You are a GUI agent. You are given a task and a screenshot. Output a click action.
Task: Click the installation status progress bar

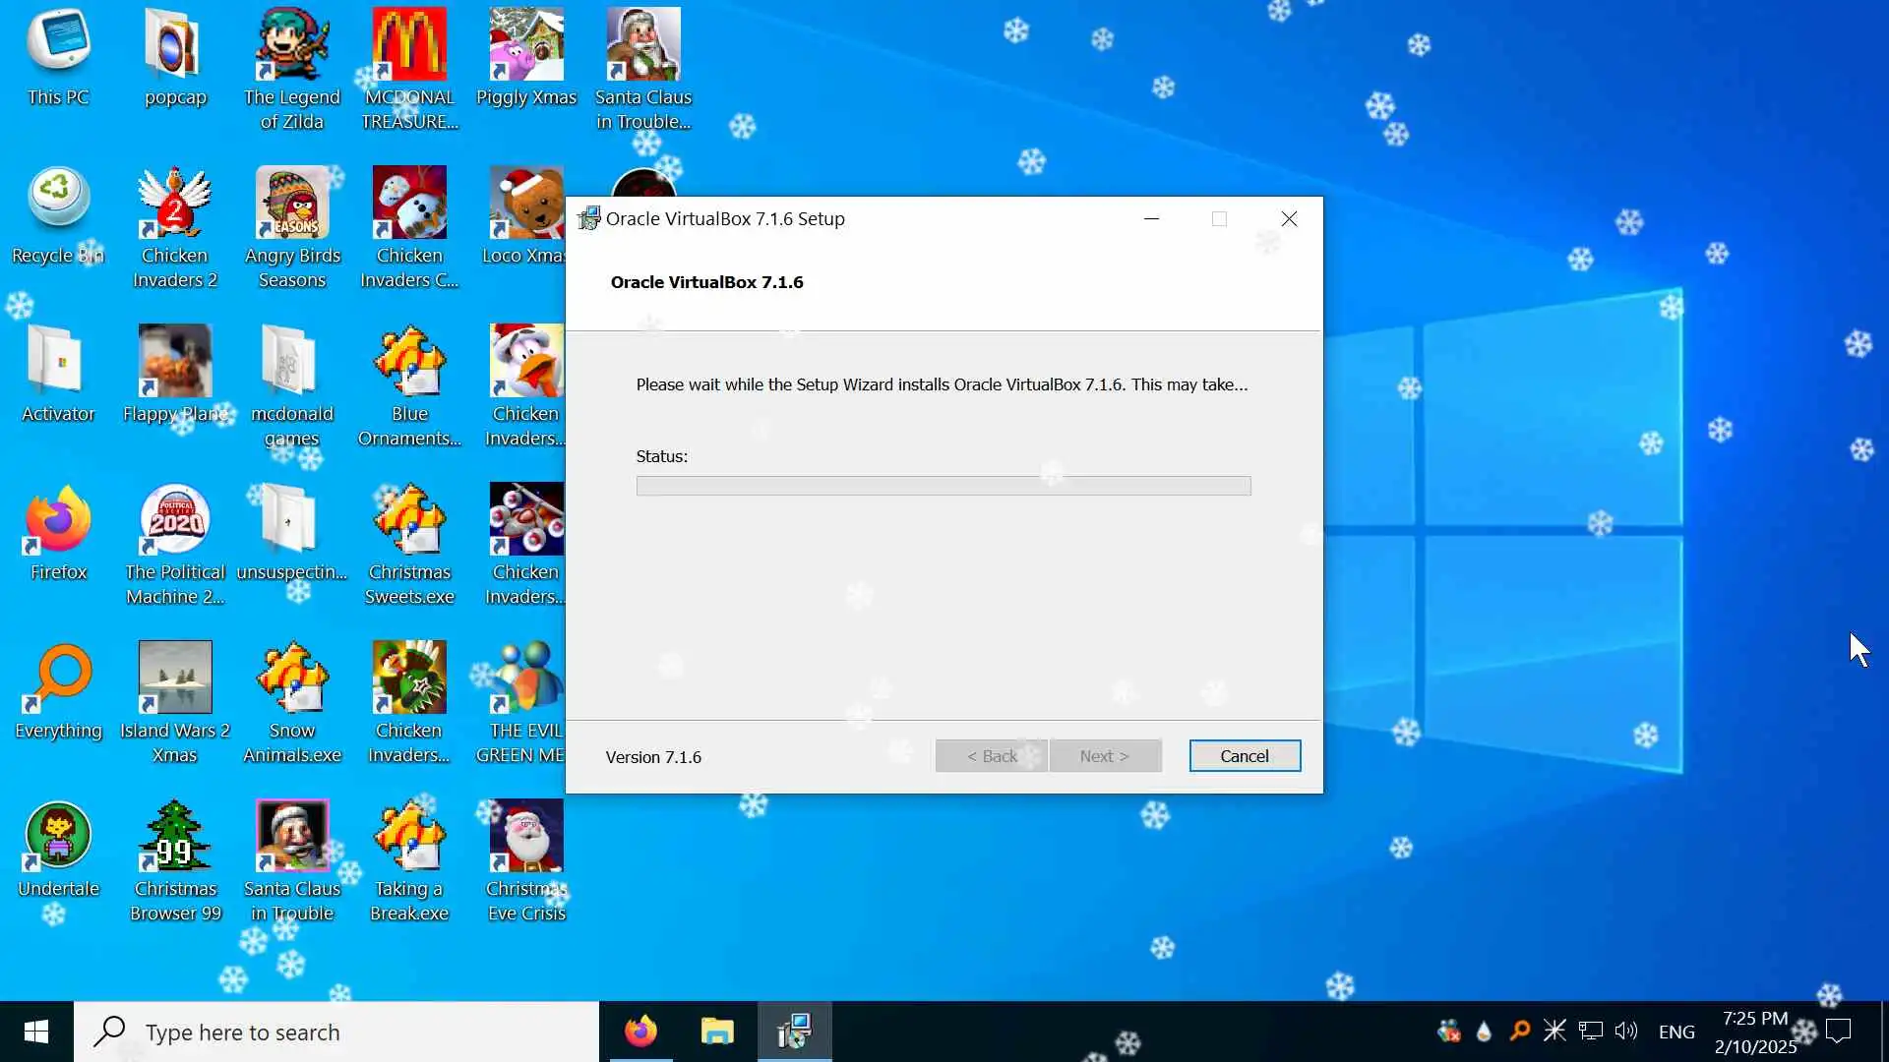944,486
